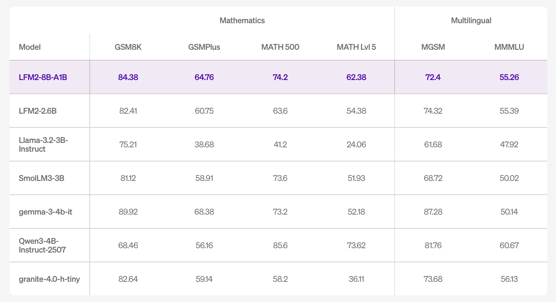Click the Multilingual group header
556x302 pixels.
[x=471, y=21]
